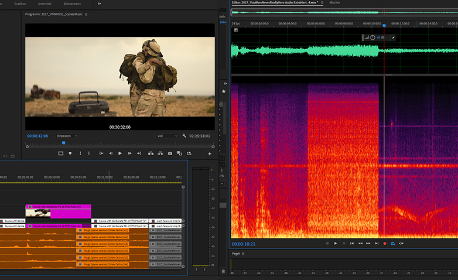Switch to the Untertitel workspace tab
The width and height of the screenshot is (458, 280).
[x=45, y=4]
